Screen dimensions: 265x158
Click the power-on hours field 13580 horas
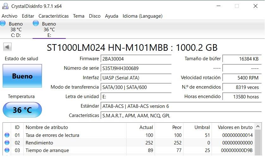[x=242, y=97]
